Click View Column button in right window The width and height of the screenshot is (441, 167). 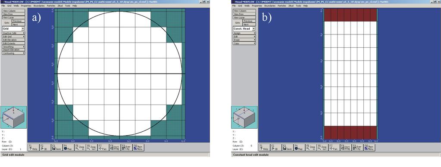(244, 11)
